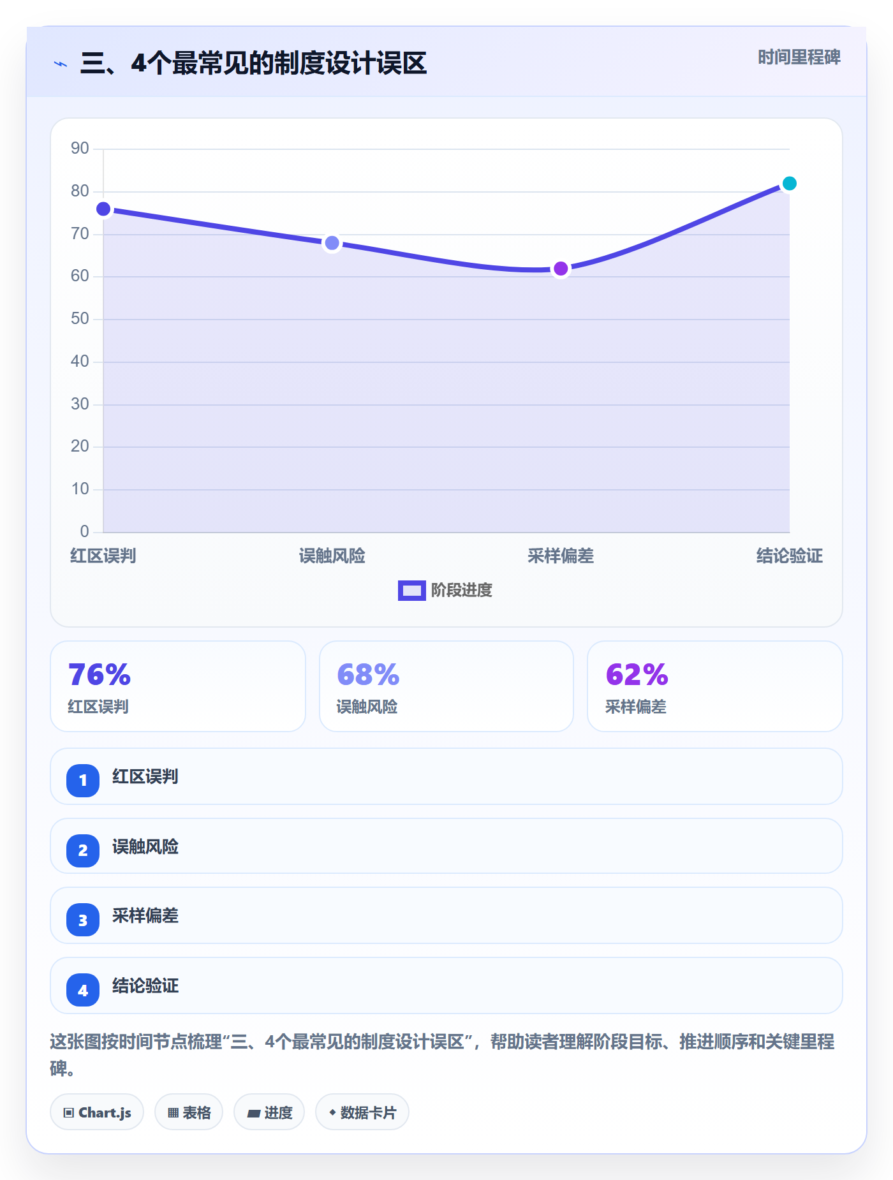Click the number 1 step badge
This screenshot has width=893, height=1180.
[83, 780]
